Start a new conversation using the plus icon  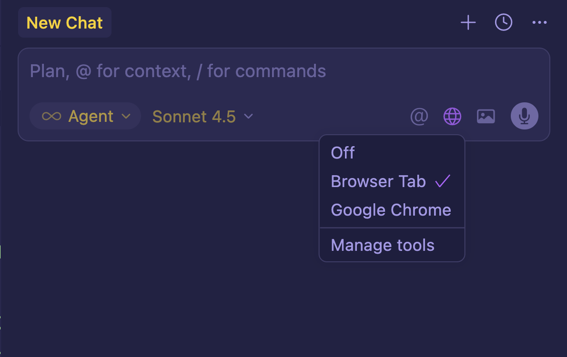click(x=468, y=22)
